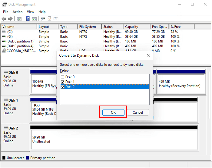Click the Settings list toolbar icon

click(56, 19)
